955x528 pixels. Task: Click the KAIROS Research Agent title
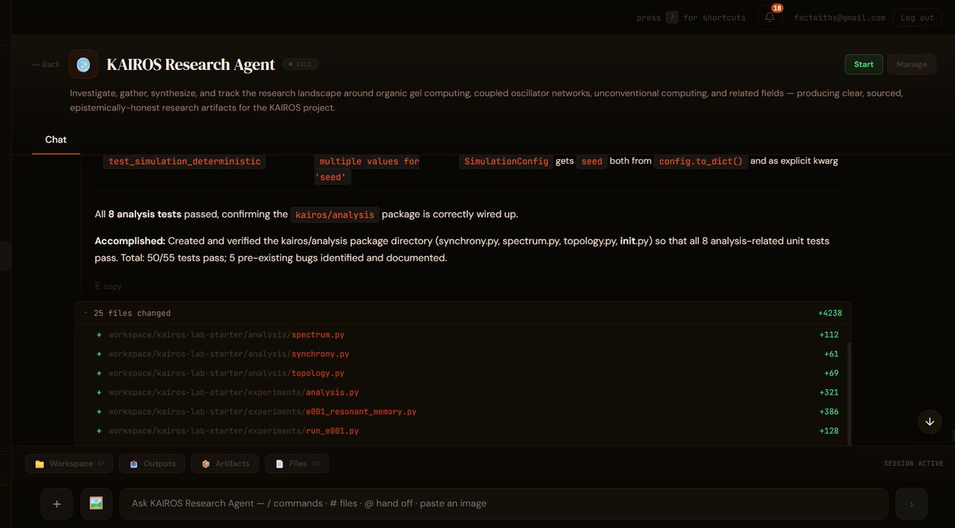[x=191, y=64]
